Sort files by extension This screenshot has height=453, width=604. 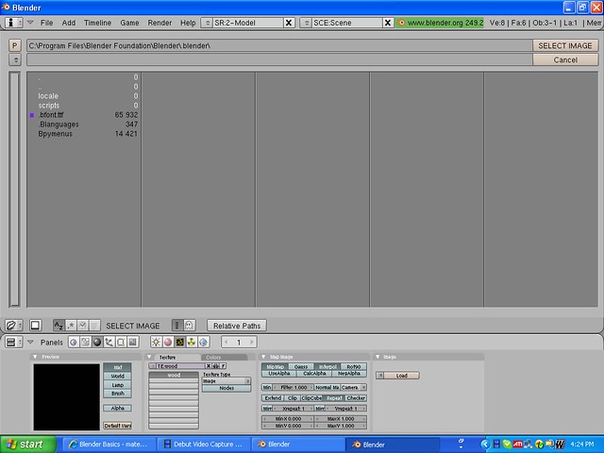click(71, 326)
